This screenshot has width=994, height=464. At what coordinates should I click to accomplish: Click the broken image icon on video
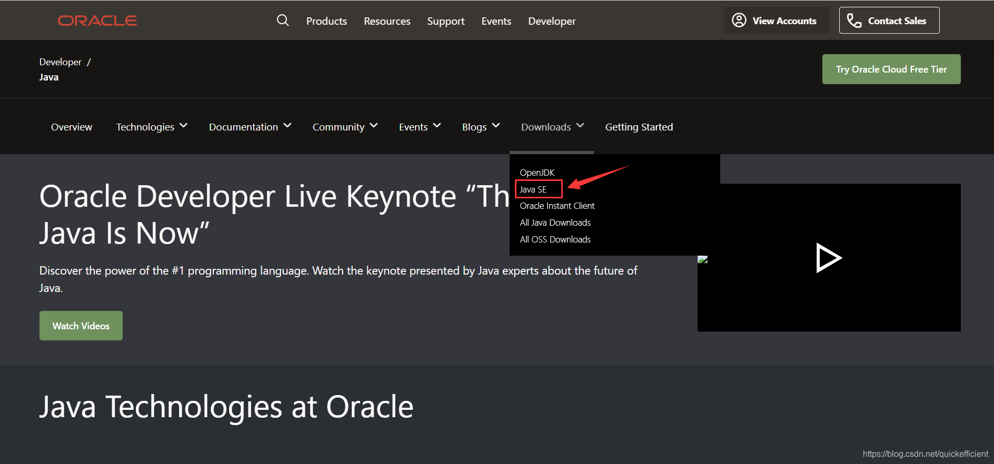702,259
